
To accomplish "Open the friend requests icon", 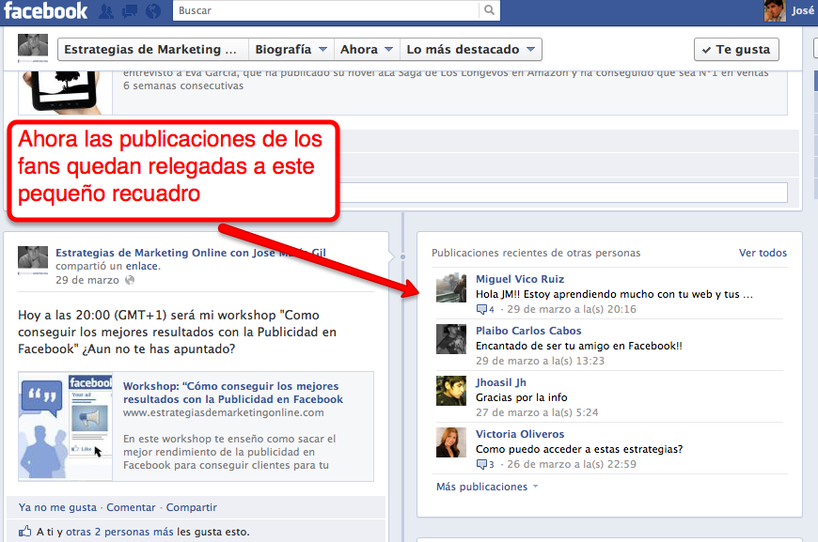I will click(106, 11).
